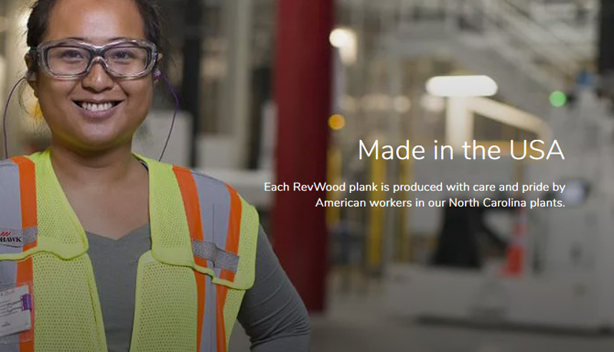Screen dimensions: 614x352
Task: Click the worker's smiling mouth
Action: 97,106
